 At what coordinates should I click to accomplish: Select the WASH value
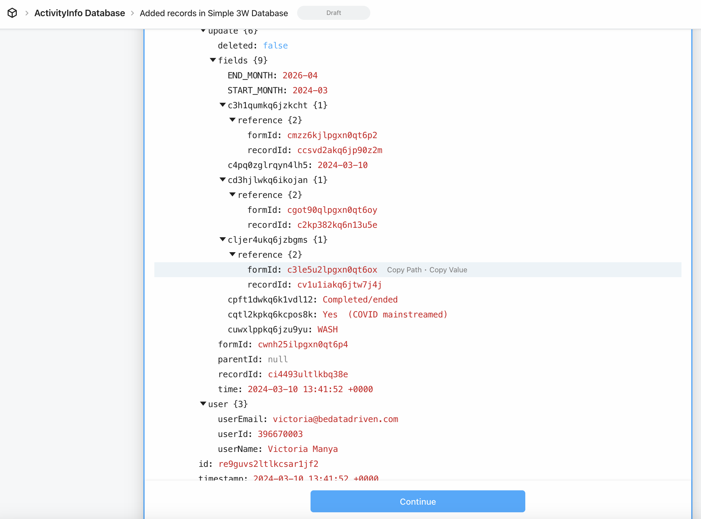pos(327,330)
